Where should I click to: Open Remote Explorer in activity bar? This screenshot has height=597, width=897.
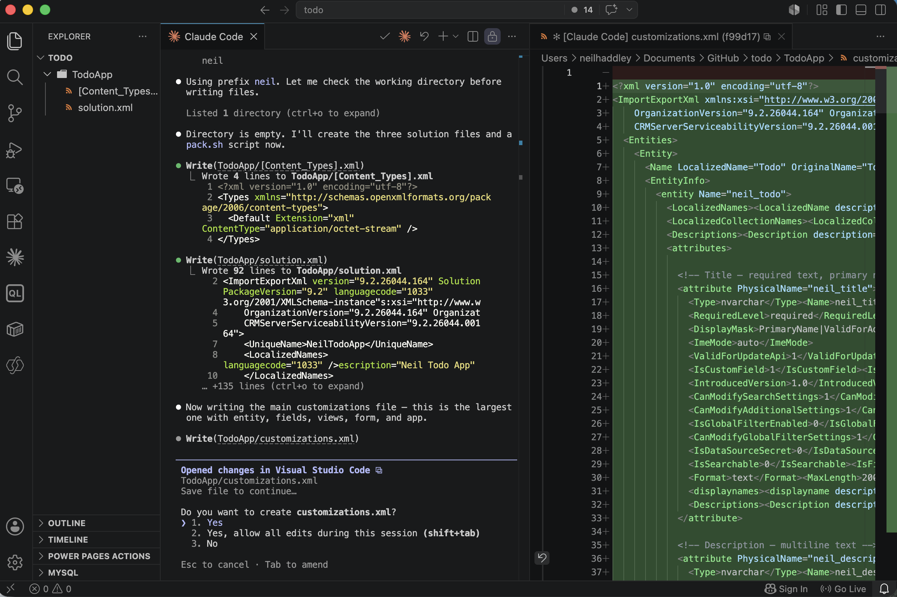click(15, 185)
